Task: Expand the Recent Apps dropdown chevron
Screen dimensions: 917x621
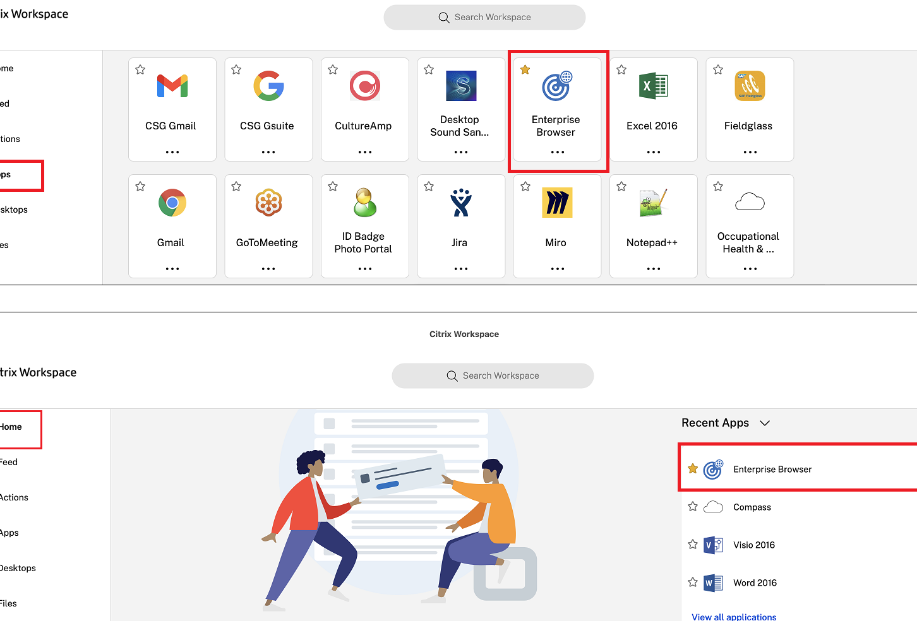Action: point(765,423)
